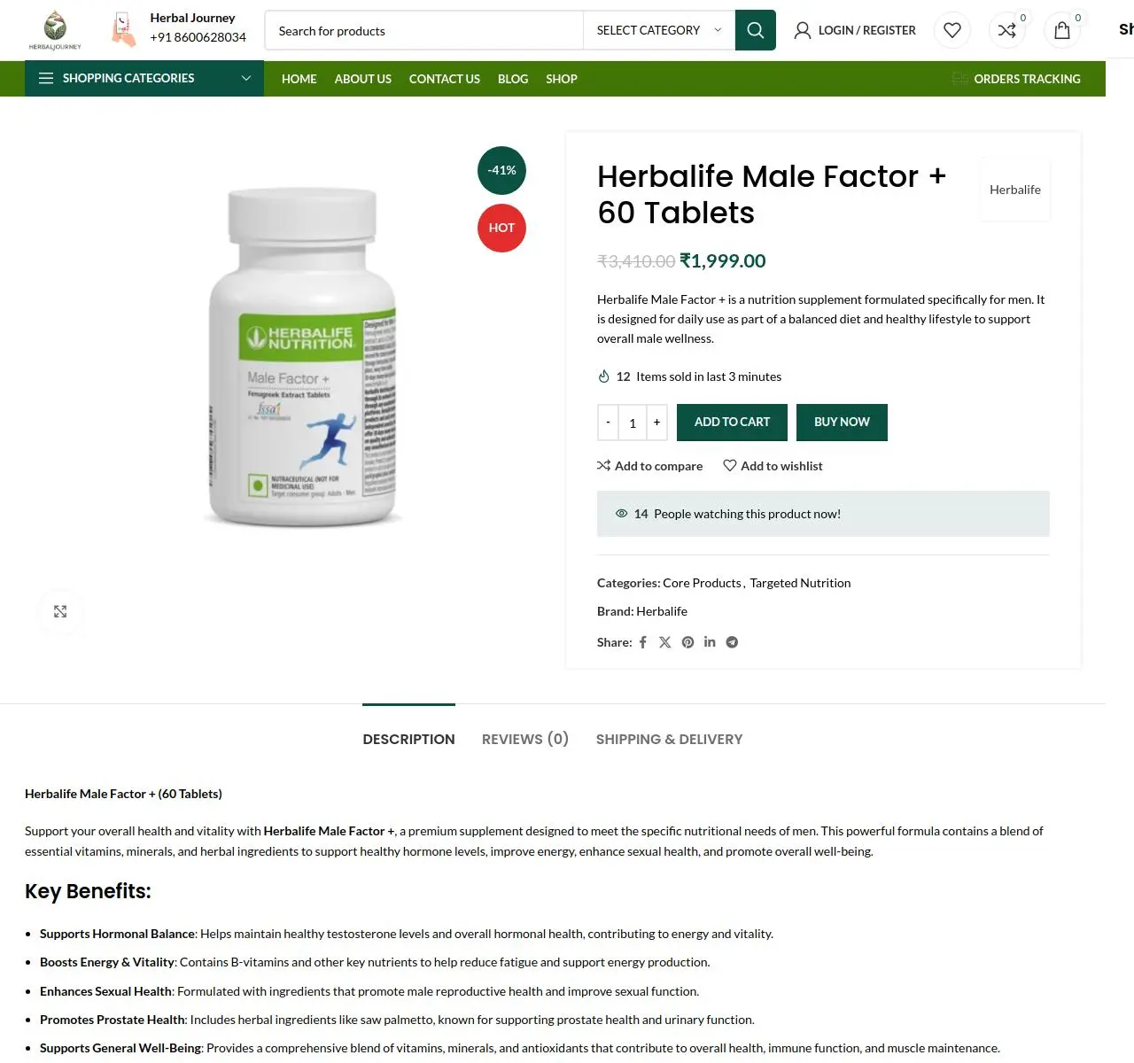The height and width of the screenshot is (1063, 1134).
Task: Open the compare shuffle icon in header
Action: click(x=1007, y=30)
